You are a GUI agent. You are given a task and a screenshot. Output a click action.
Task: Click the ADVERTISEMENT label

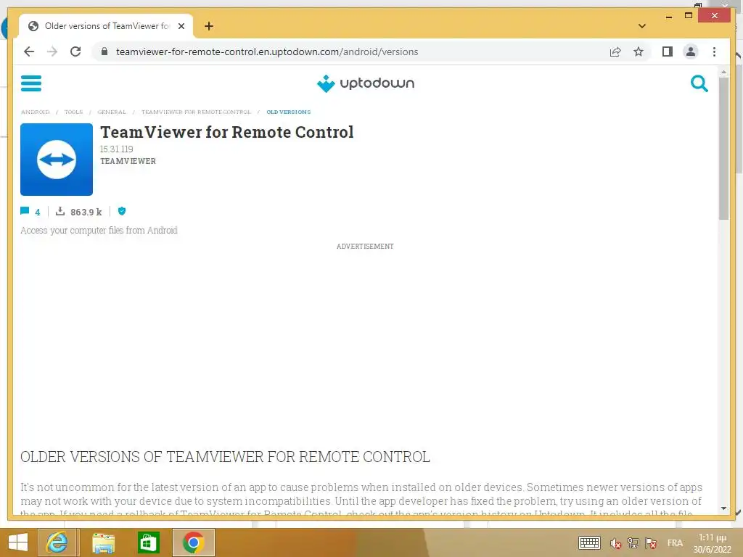[365, 247]
